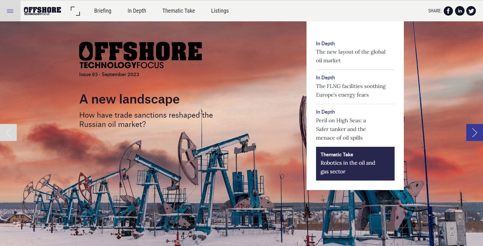Read 'The new layout of the global oil market'

coord(351,56)
